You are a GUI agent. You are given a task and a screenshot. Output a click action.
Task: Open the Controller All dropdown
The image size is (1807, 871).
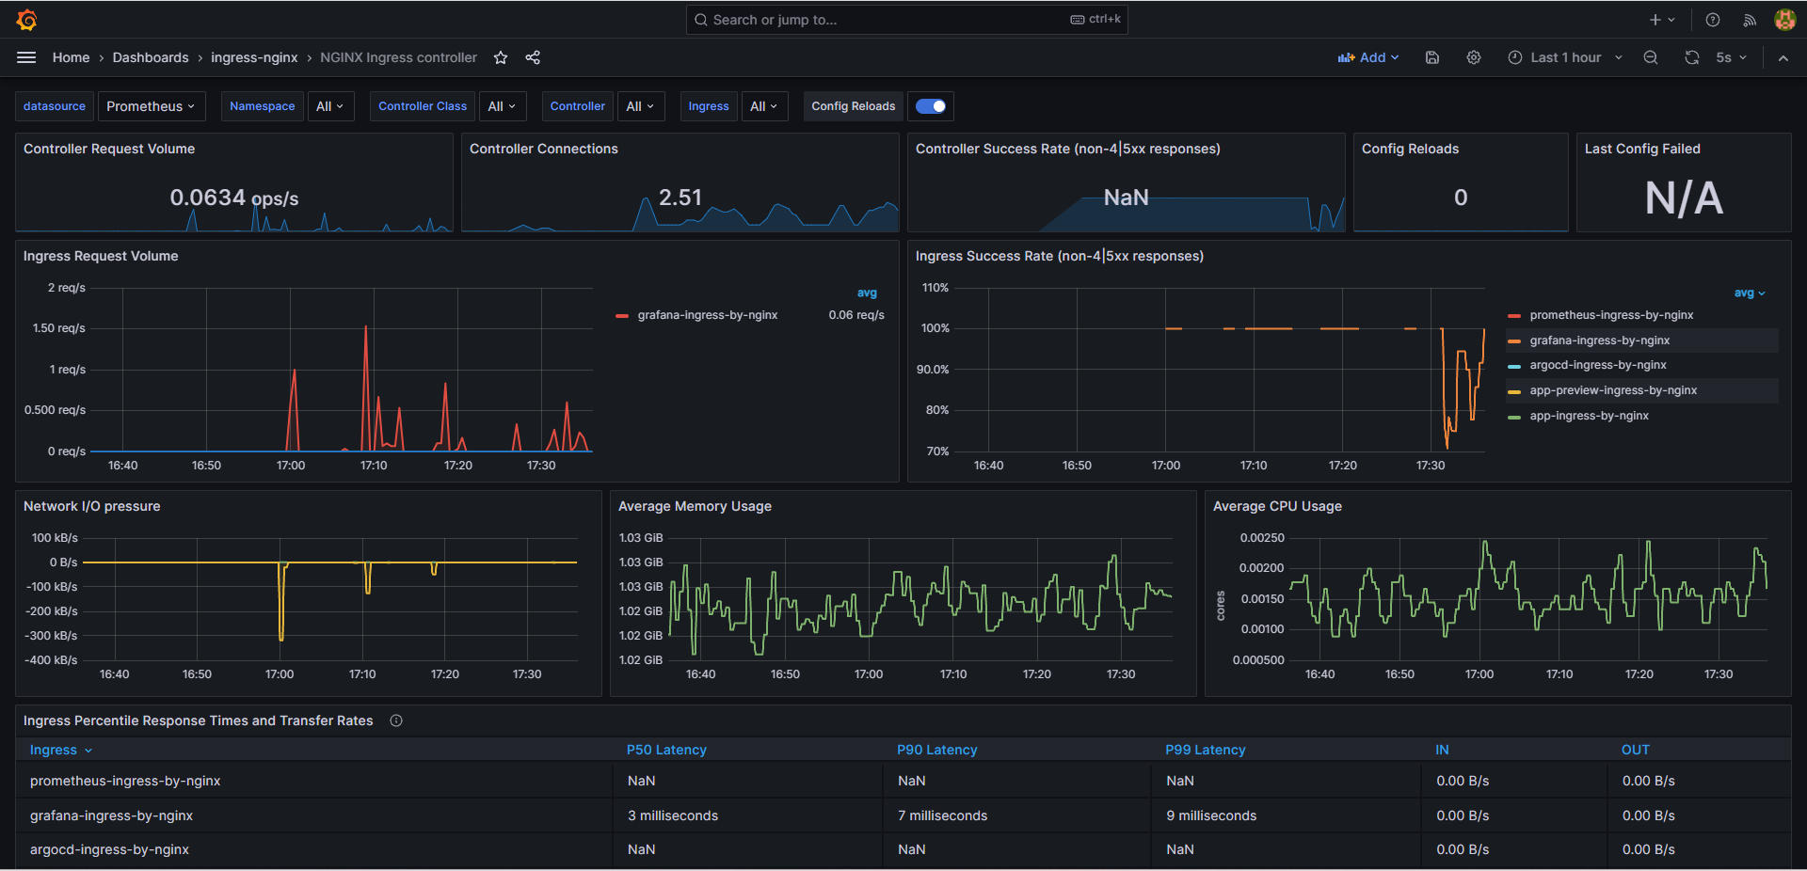pos(640,106)
